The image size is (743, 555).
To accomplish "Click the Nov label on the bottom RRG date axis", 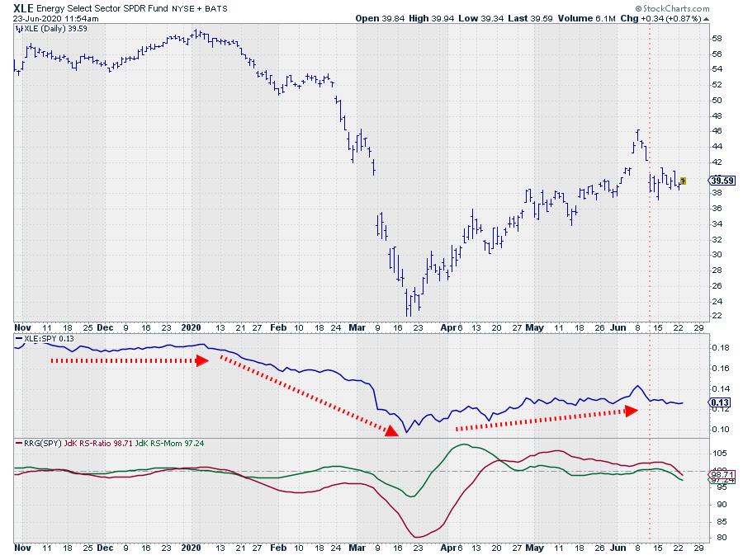I will click(x=23, y=548).
